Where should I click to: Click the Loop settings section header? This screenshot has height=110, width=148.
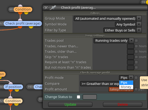tap(95, 36)
